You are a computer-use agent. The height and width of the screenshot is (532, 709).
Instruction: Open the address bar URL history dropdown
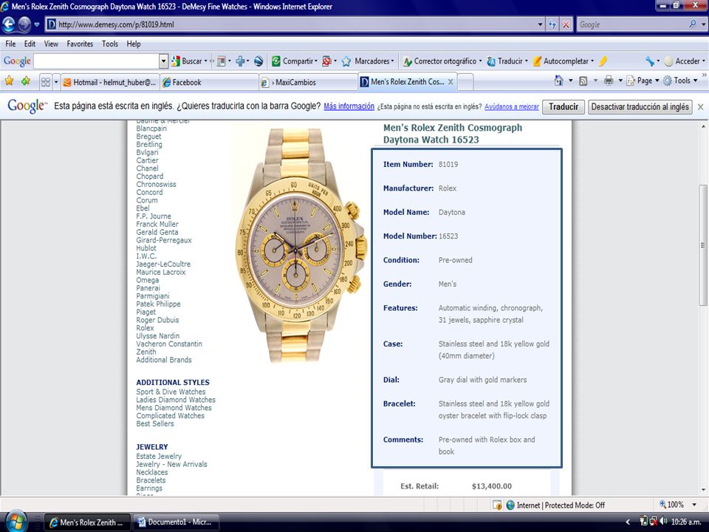(x=541, y=24)
